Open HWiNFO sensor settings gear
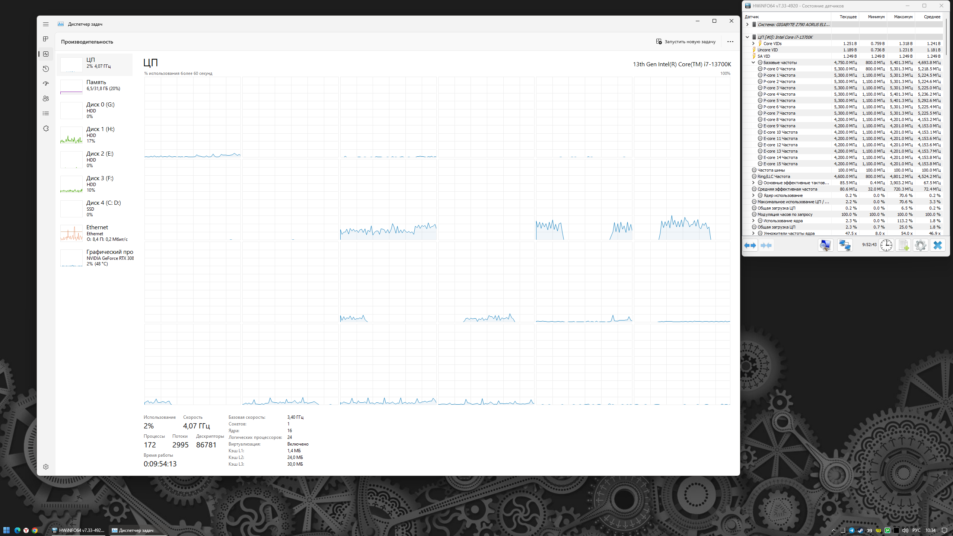Image resolution: width=953 pixels, height=536 pixels. 920,245
